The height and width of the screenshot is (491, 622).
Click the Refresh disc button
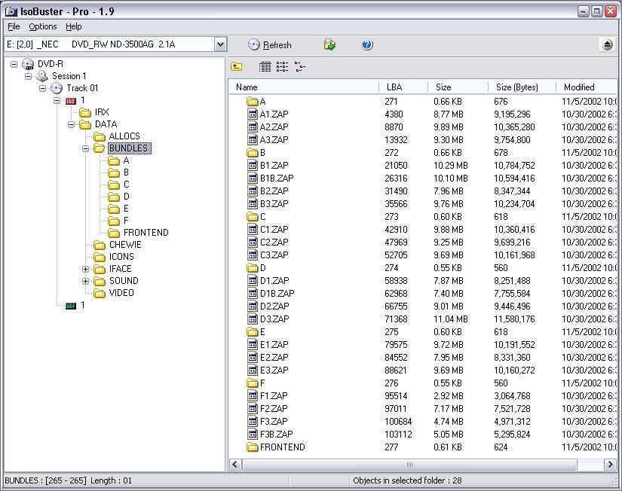269,45
